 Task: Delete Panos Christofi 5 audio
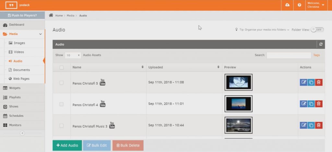click(x=319, y=82)
